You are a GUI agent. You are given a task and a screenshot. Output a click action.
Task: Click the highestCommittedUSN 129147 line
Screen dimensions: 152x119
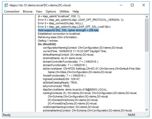[61, 79]
